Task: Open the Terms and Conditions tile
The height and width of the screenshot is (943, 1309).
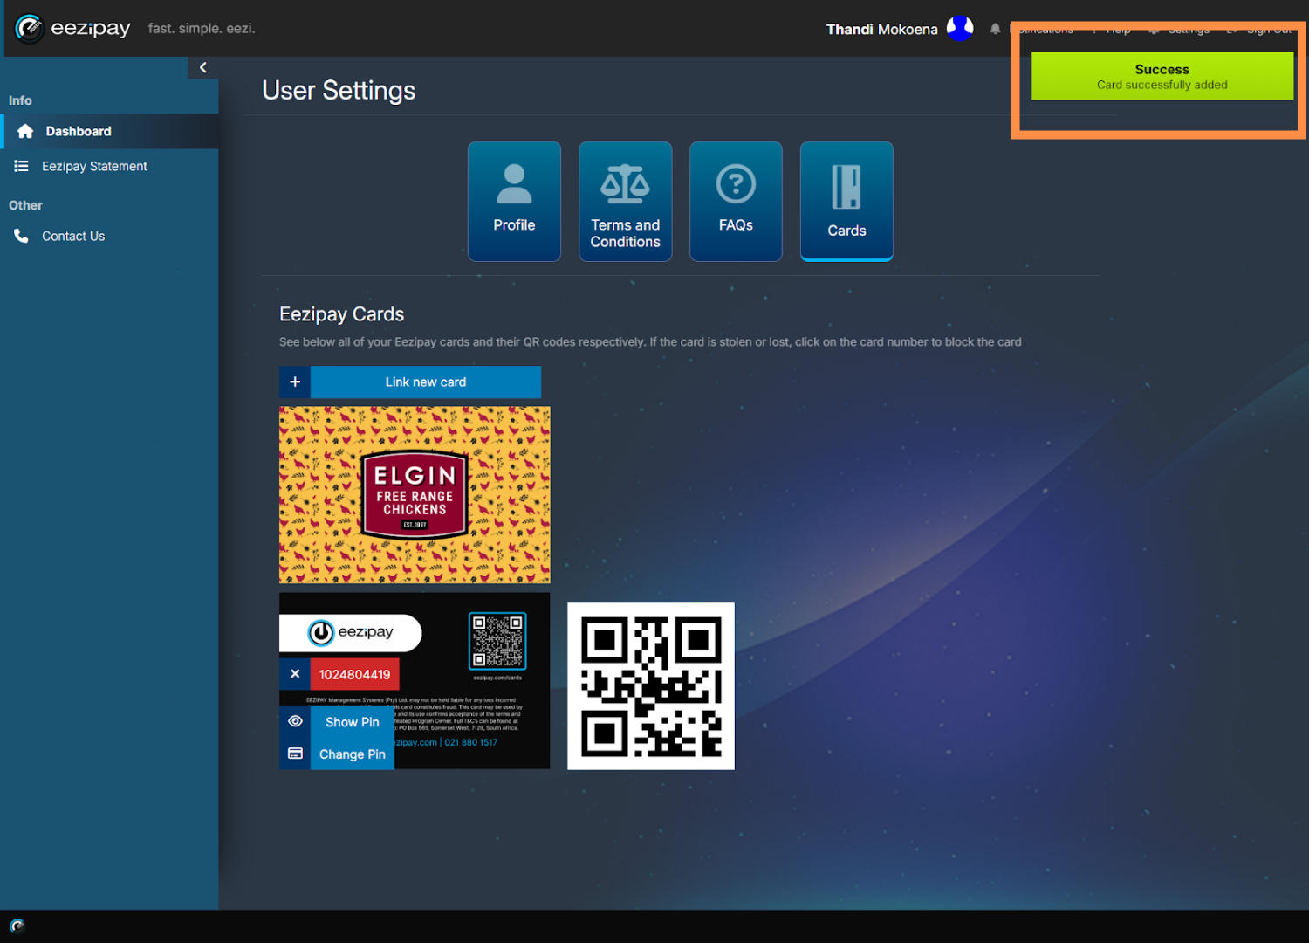Action: (x=625, y=201)
